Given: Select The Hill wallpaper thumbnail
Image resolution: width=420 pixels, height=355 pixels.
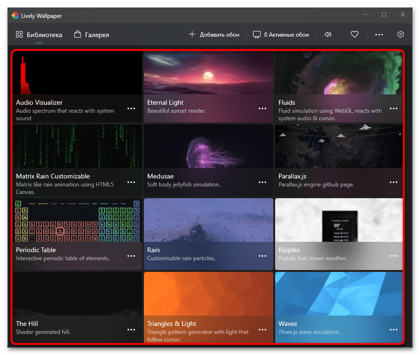Looking at the screenshot, I should pos(78,294).
